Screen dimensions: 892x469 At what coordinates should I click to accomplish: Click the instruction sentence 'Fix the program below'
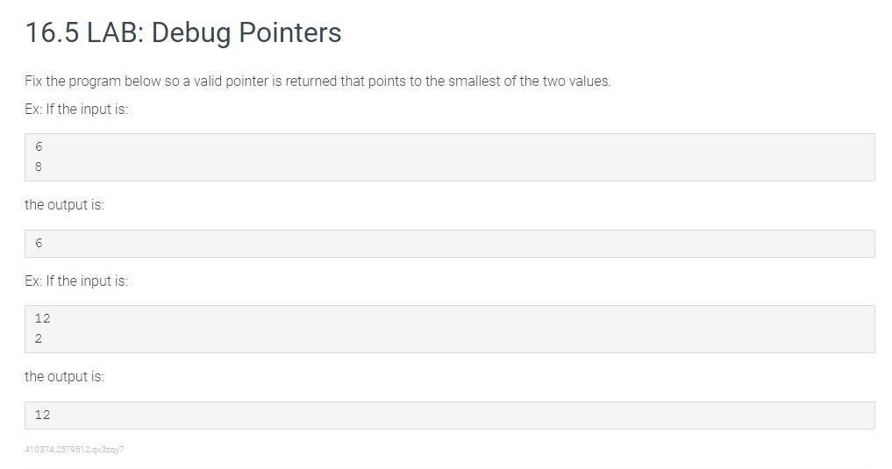318,82
